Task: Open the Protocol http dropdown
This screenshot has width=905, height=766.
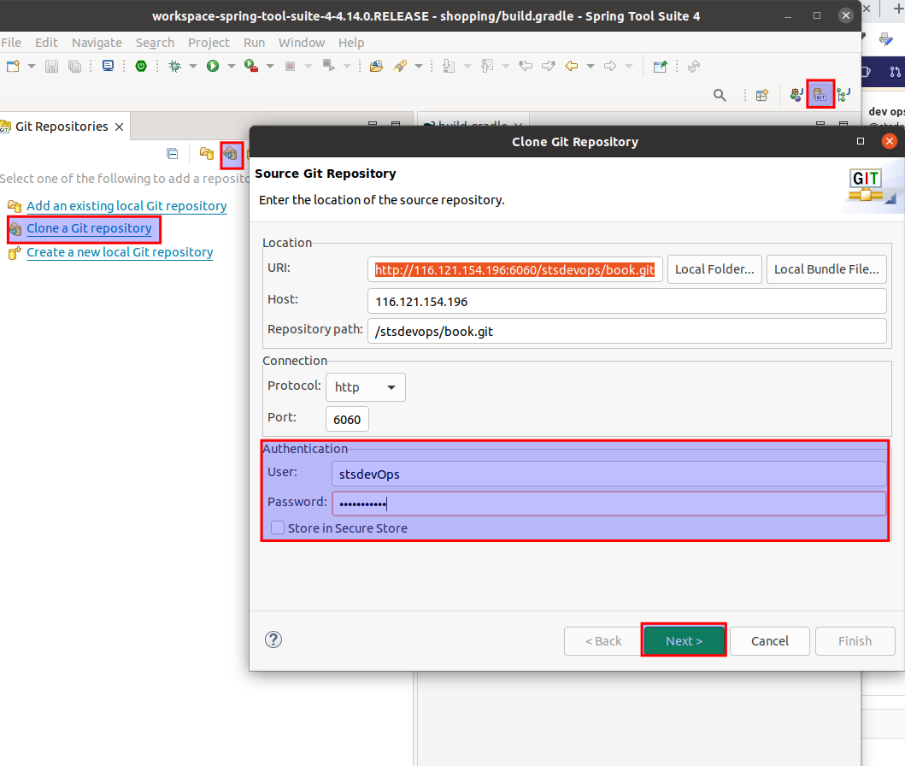Action: 366,387
